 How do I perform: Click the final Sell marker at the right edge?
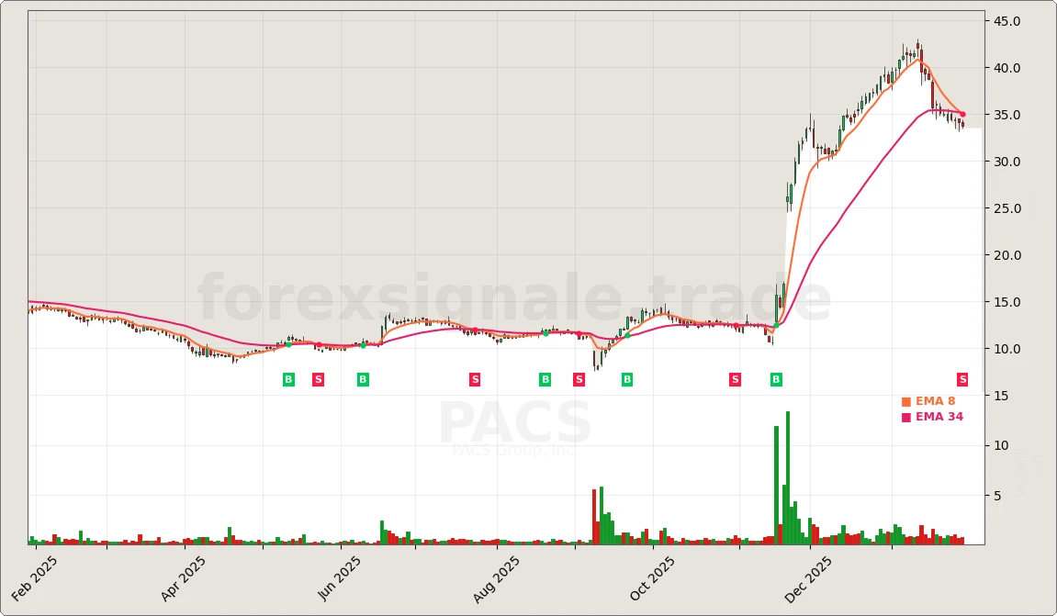click(x=962, y=379)
